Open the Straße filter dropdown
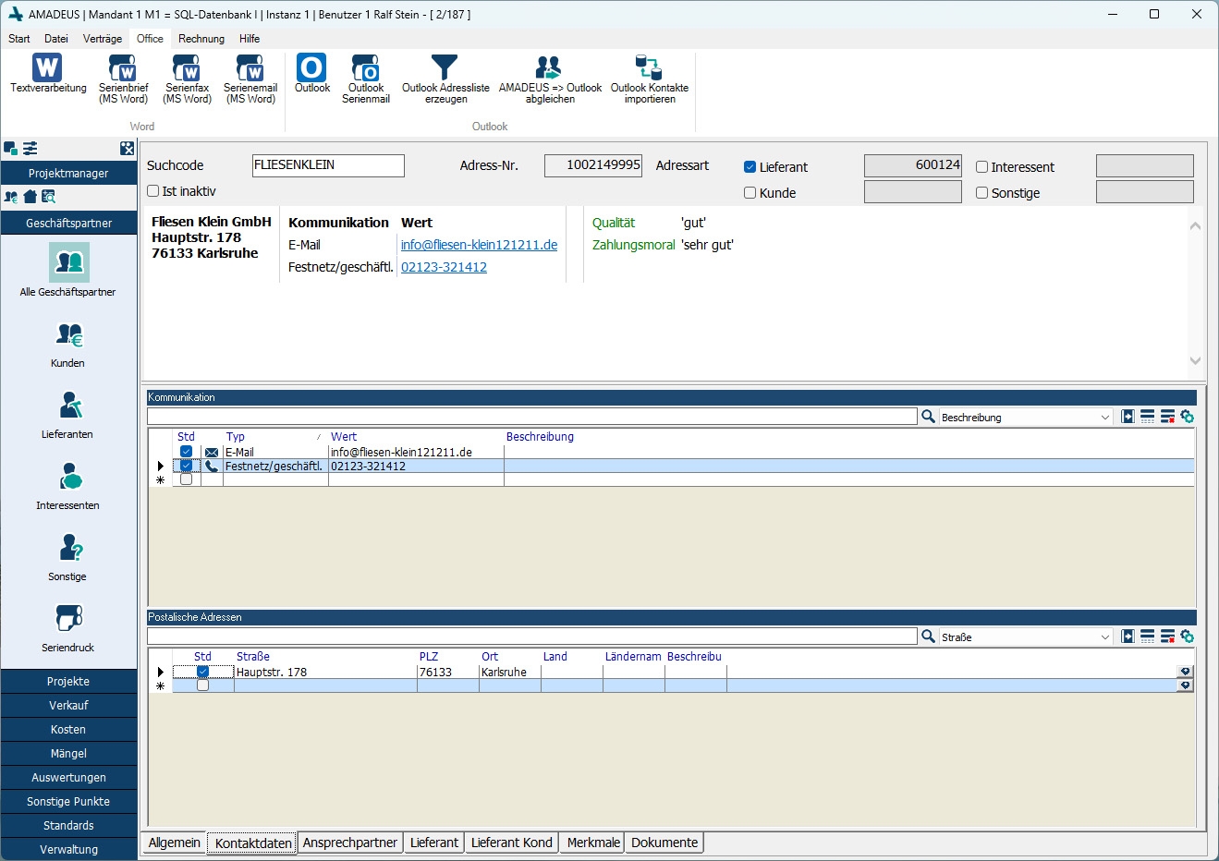Screen dimensions: 1219x861 tap(1104, 637)
